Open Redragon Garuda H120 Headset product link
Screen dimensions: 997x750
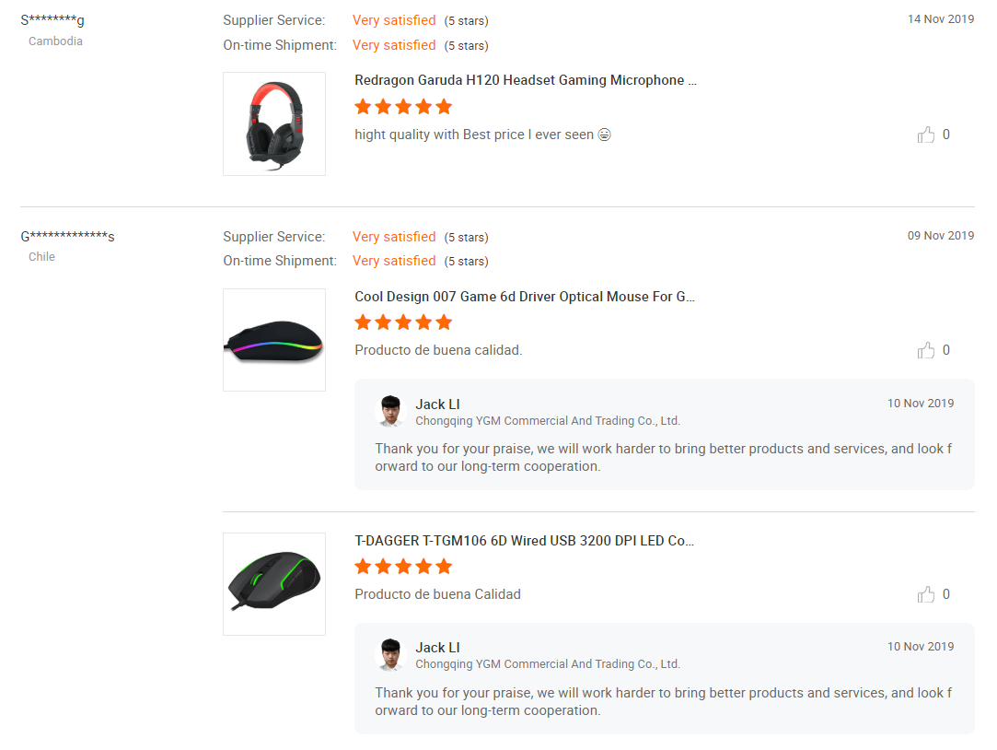pyautogui.click(x=525, y=80)
